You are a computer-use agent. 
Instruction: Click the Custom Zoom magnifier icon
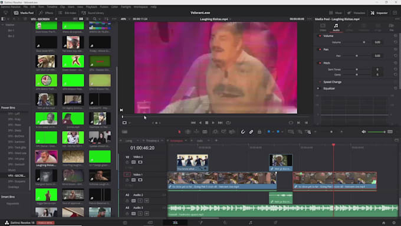[x=308, y=132]
